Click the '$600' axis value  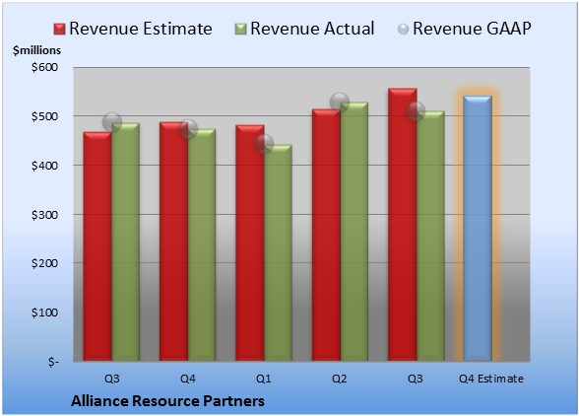click(44, 67)
